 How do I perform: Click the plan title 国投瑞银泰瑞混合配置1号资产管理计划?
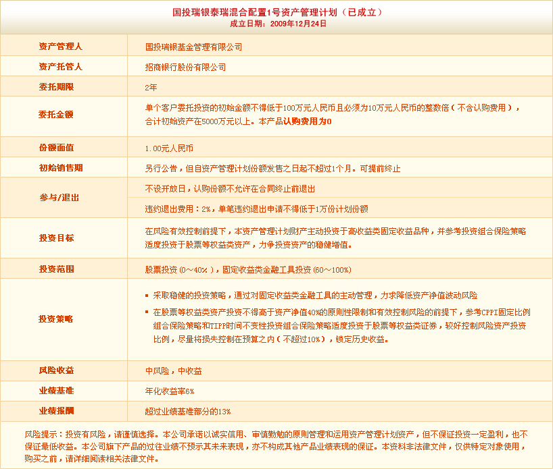click(x=277, y=12)
